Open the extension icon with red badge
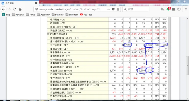The image size is (189, 101). point(168,9)
